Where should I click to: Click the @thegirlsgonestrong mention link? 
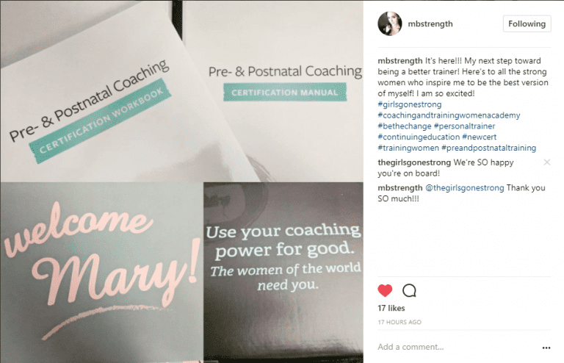(x=465, y=188)
